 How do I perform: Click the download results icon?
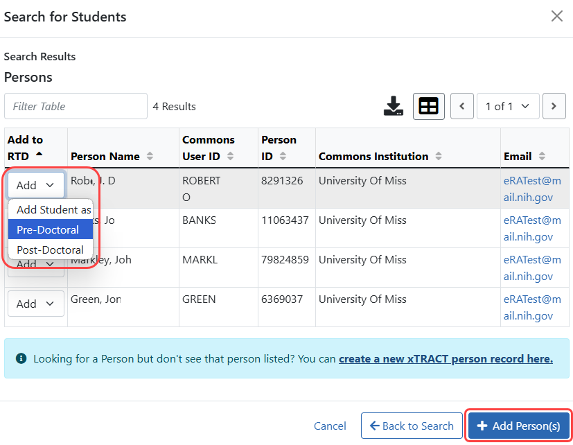click(x=393, y=106)
